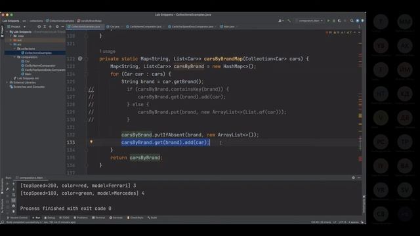Open the Debug tool window button
Screen dimensions: 420x236
click(x=50, y=218)
